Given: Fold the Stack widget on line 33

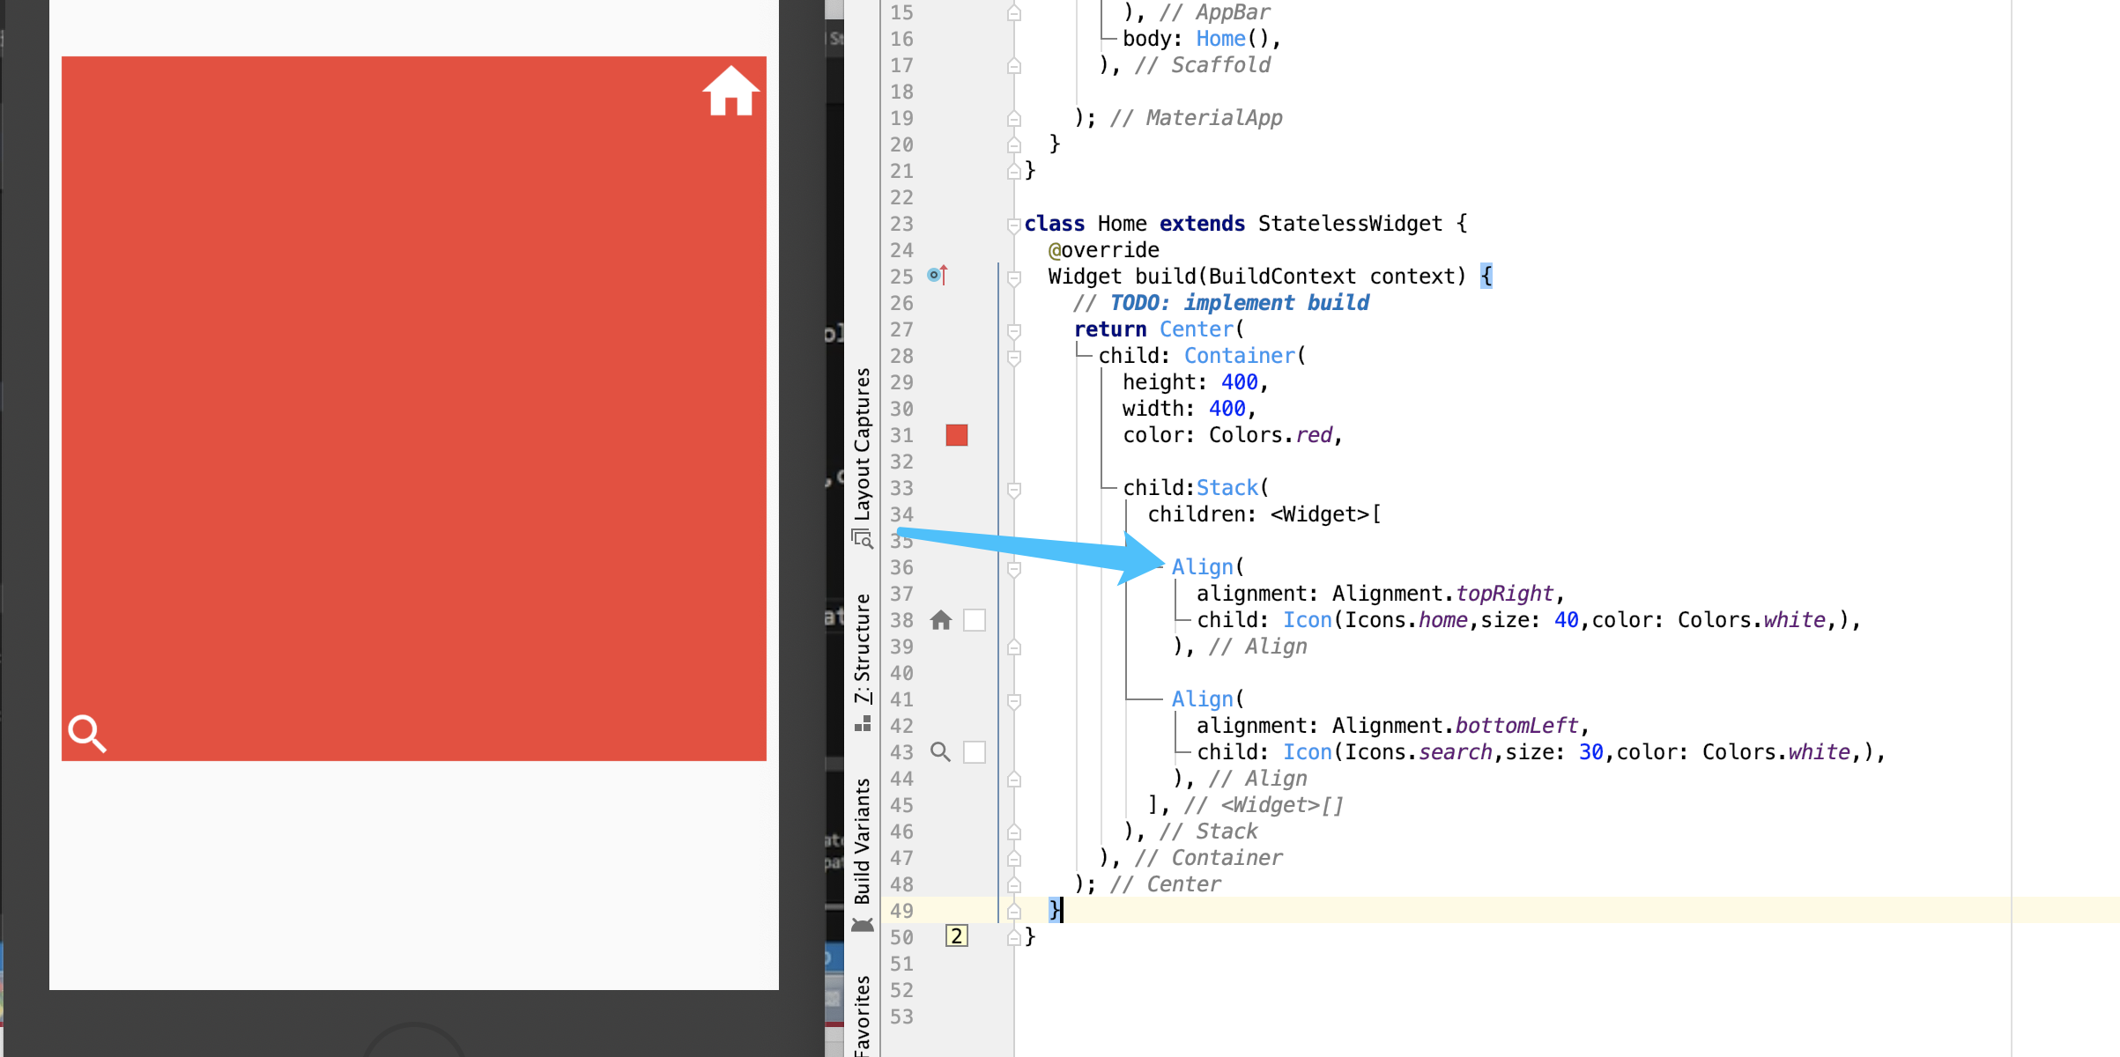Looking at the screenshot, I should pos(1014,489).
